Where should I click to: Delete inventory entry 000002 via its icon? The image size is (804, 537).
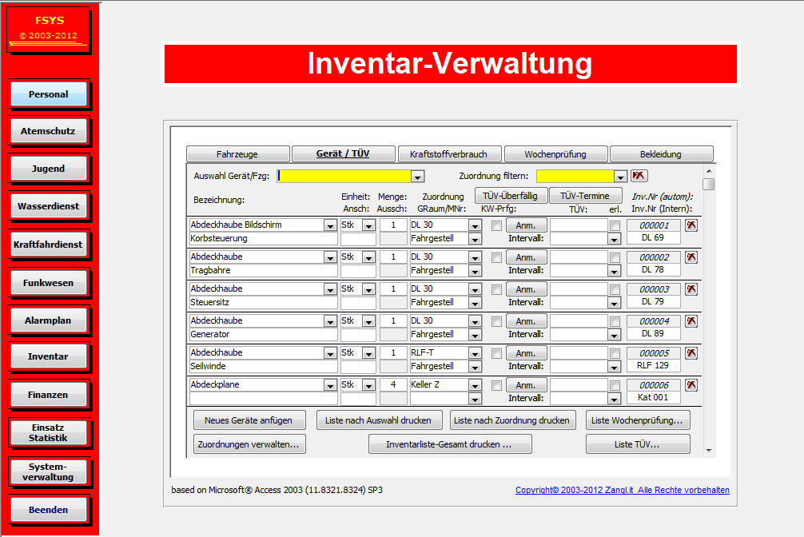pyautogui.click(x=691, y=257)
